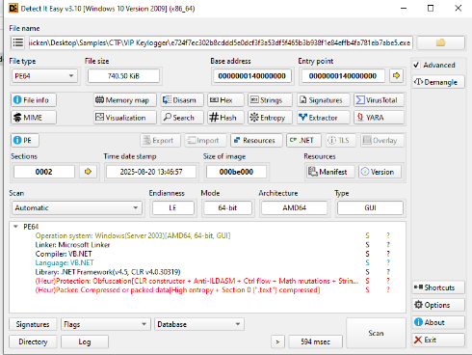
Task: Click the file name path field
Action: coord(221,42)
